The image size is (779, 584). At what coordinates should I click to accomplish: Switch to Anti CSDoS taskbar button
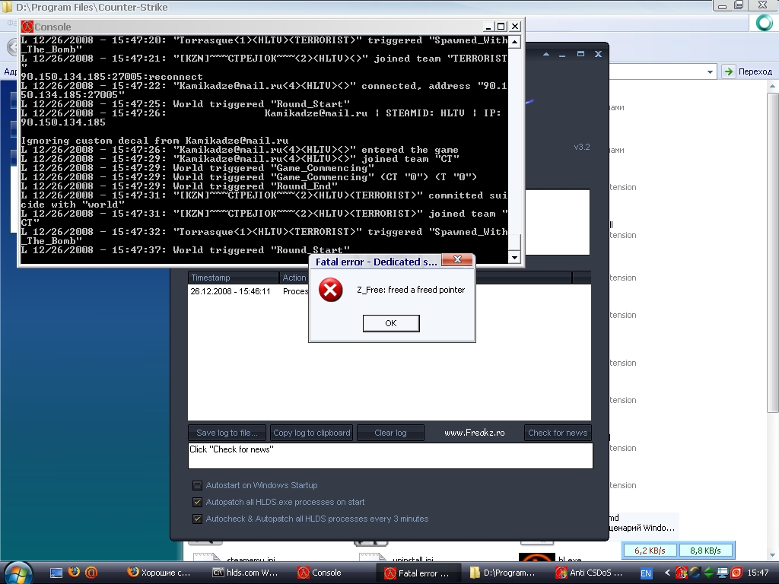coord(590,573)
